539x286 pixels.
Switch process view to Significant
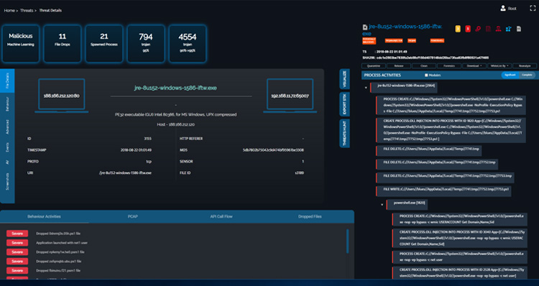(x=510, y=75)
